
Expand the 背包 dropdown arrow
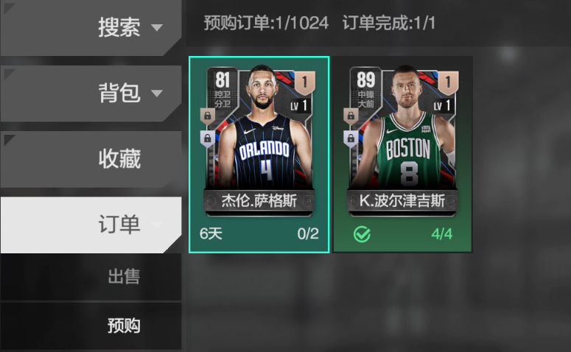[x=157, y=94]
